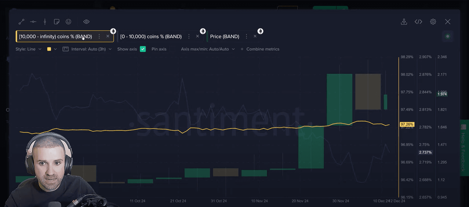Remove the [10,000 - infinity) coins metric
The image size is (469, 207).
108,36
